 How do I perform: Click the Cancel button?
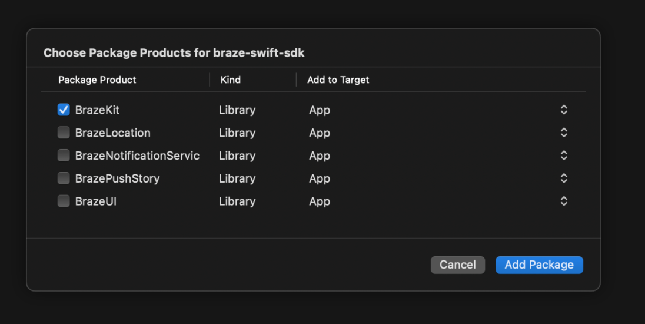click(458, 265)
